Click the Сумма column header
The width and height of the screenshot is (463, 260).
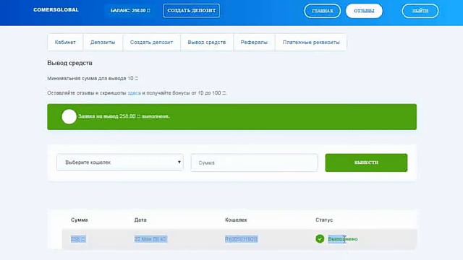pos(79,220)
